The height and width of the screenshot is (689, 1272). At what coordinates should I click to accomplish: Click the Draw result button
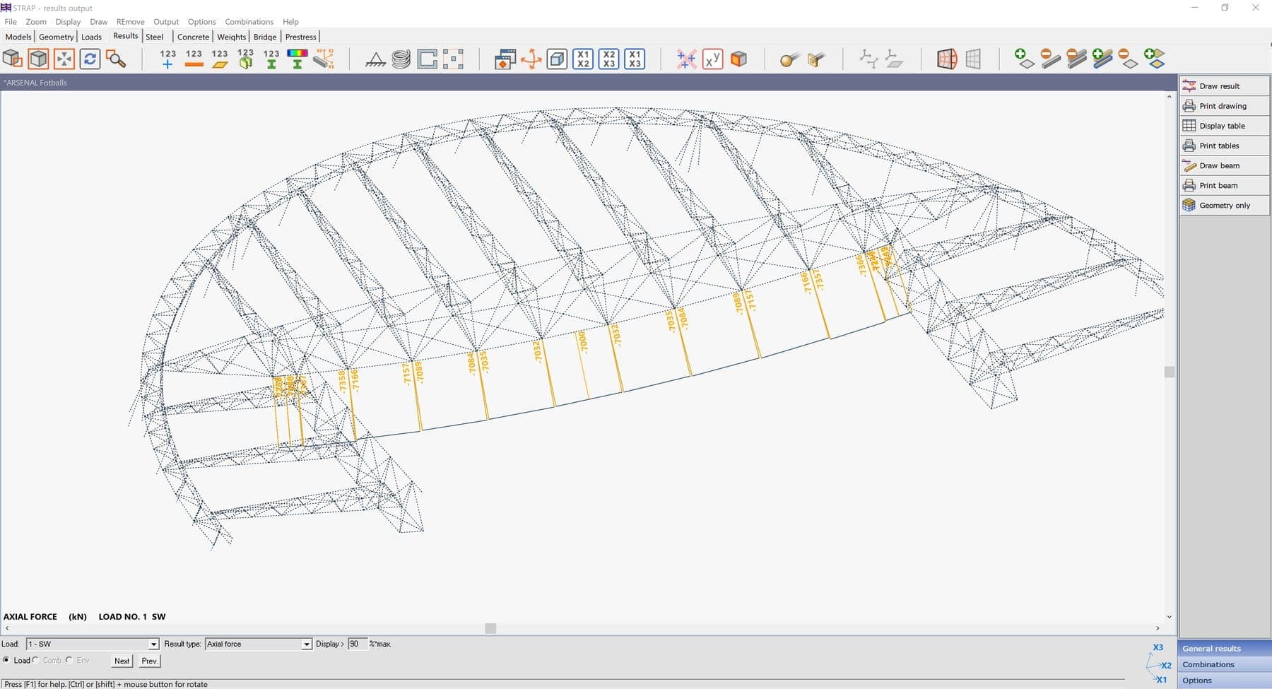[x=1224, y=86]
